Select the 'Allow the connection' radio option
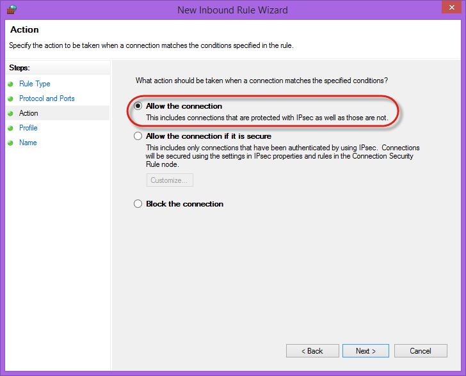Viewport: 466px width, 376px height. (138, 106)
